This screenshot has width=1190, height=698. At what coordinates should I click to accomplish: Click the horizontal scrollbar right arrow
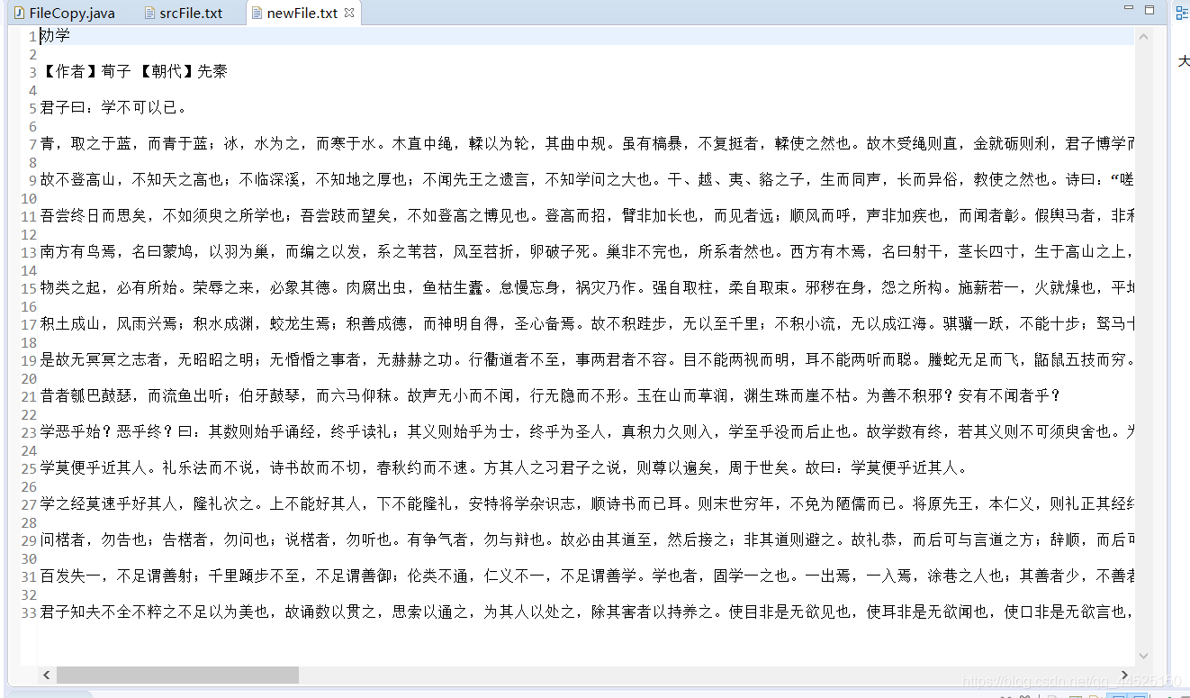(x=1124, y=675)
